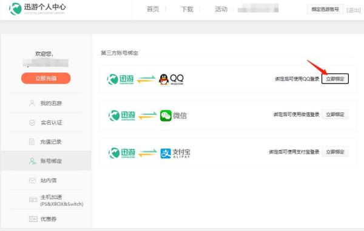
Task: Open 我的迅游 user icon in sidebar
Action: tap(32, 103)
